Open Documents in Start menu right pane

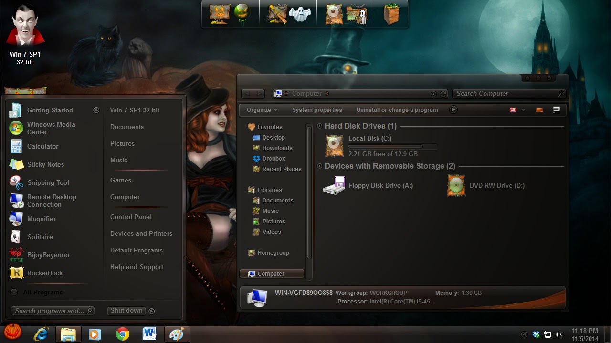pyautogui.click(x=127, y=127)
